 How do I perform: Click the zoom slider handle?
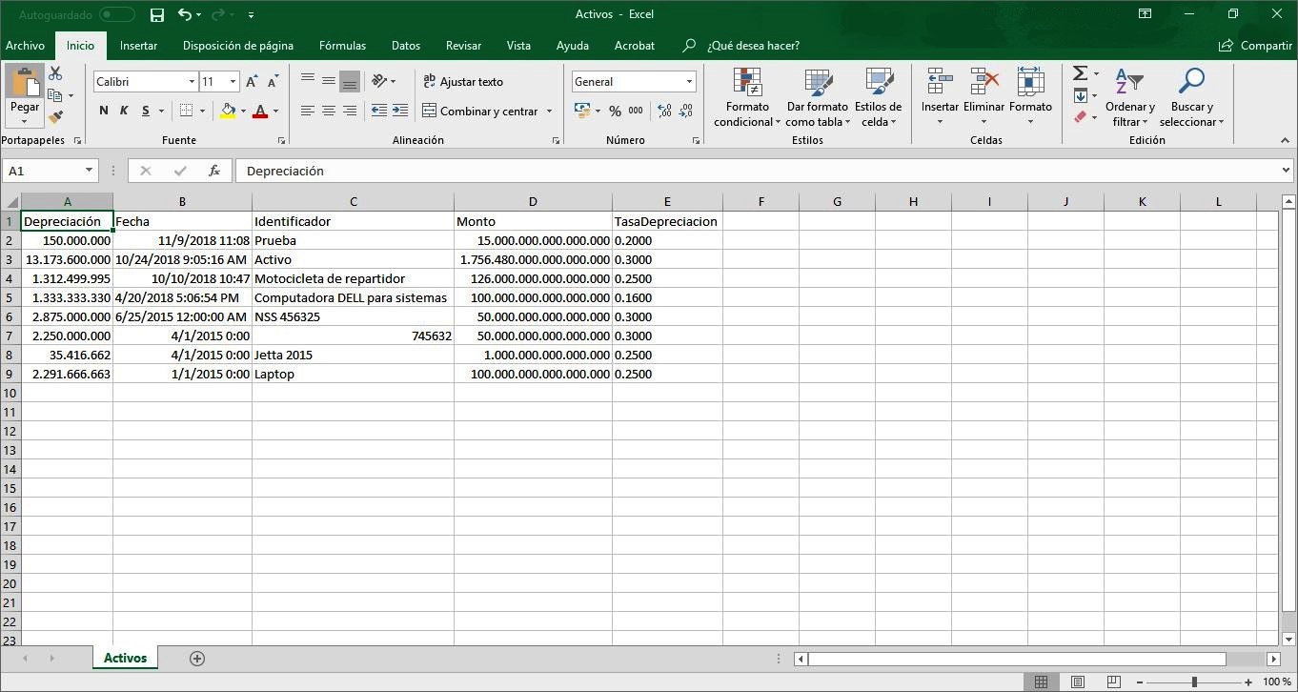click(x=1194, y=682)
